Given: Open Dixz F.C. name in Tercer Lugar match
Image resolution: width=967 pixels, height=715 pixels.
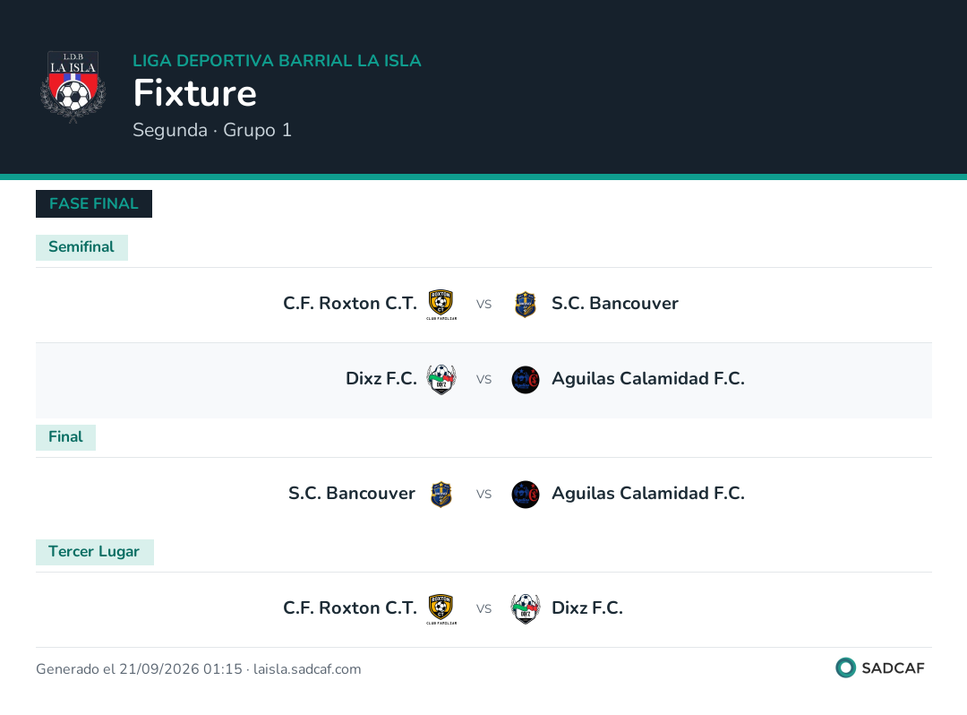Looking at the screenshot, I should (587, 608).
